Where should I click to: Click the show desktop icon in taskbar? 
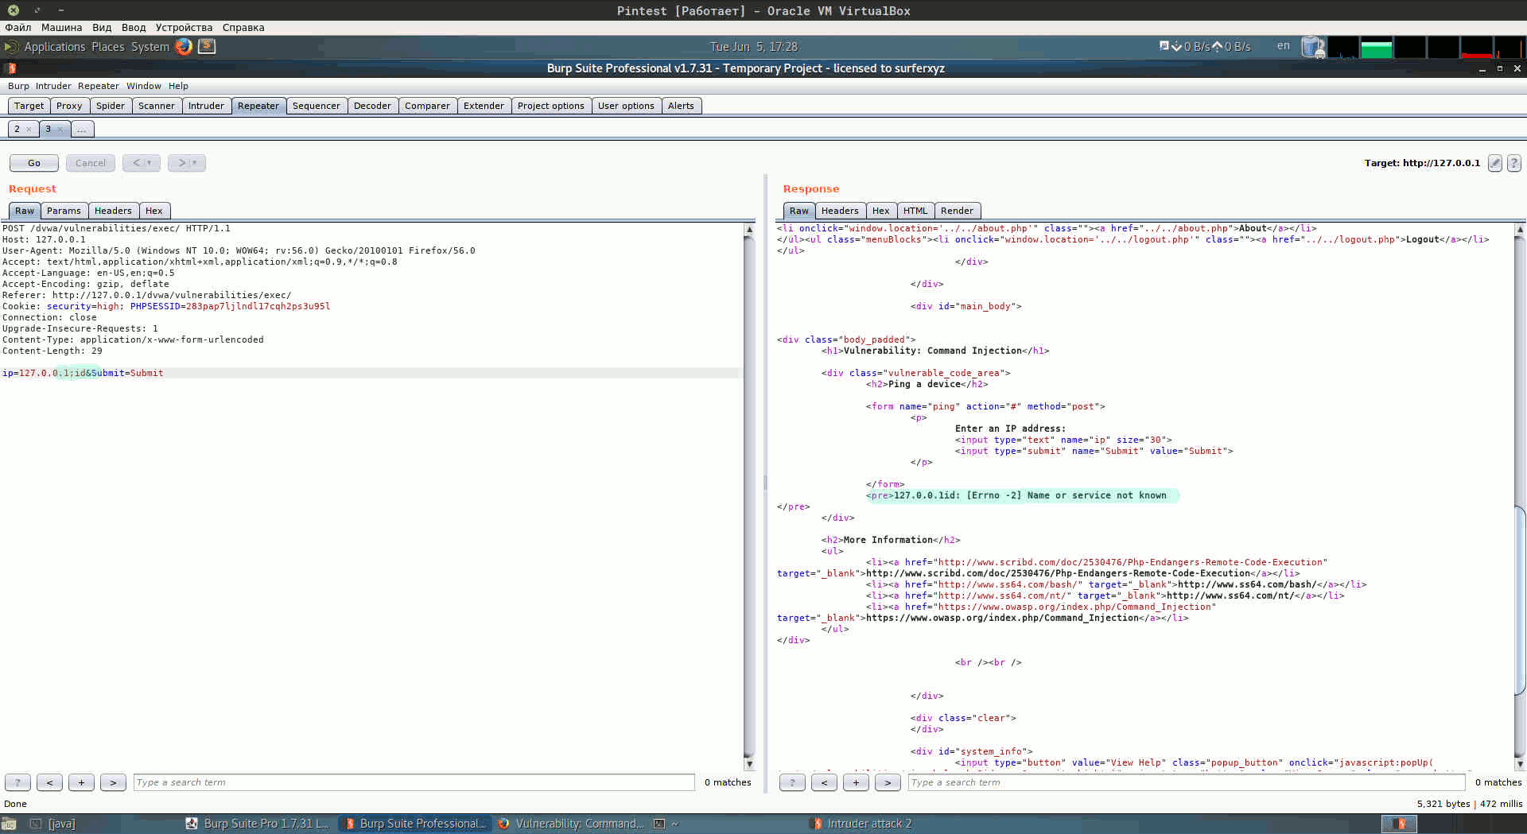pyautogui.click(x=9, y=824)
